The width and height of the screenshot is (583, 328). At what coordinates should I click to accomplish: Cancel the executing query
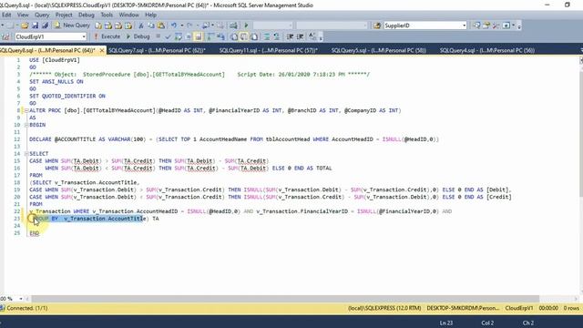(x=158, y=36)
